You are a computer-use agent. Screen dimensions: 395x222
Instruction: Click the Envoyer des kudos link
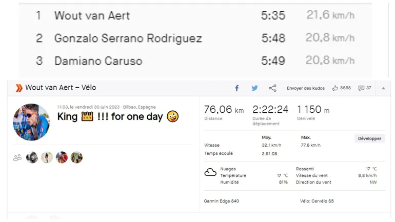[305, 88]
